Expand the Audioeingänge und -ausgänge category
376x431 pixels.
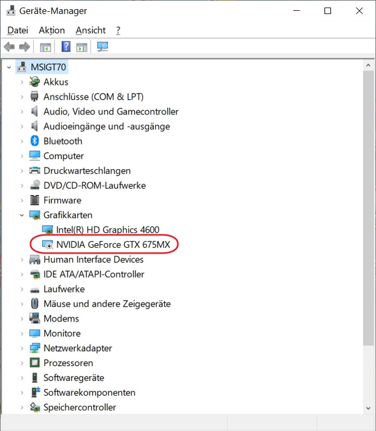(x=22, y=127)
